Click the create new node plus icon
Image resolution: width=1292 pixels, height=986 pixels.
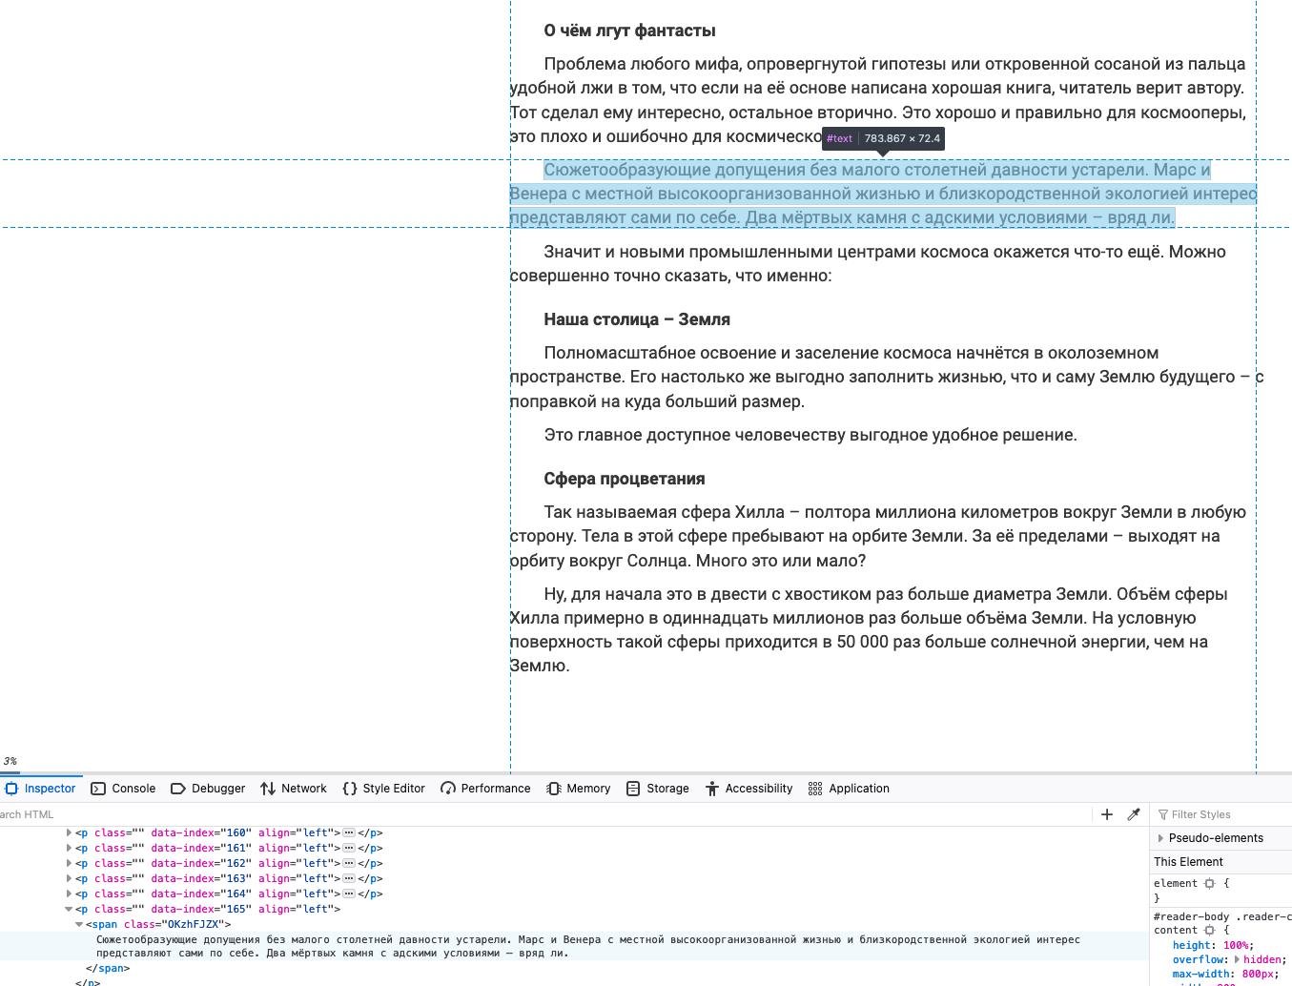(1106, 814)
